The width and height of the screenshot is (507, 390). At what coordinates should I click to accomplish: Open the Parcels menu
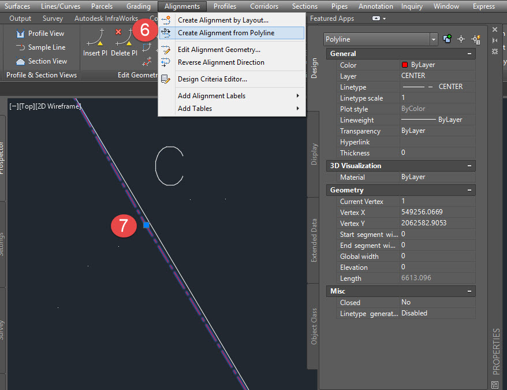102,6
